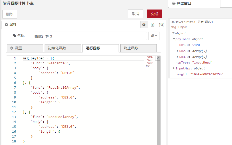Switch to the 终止函数 tab

[138, 48]
